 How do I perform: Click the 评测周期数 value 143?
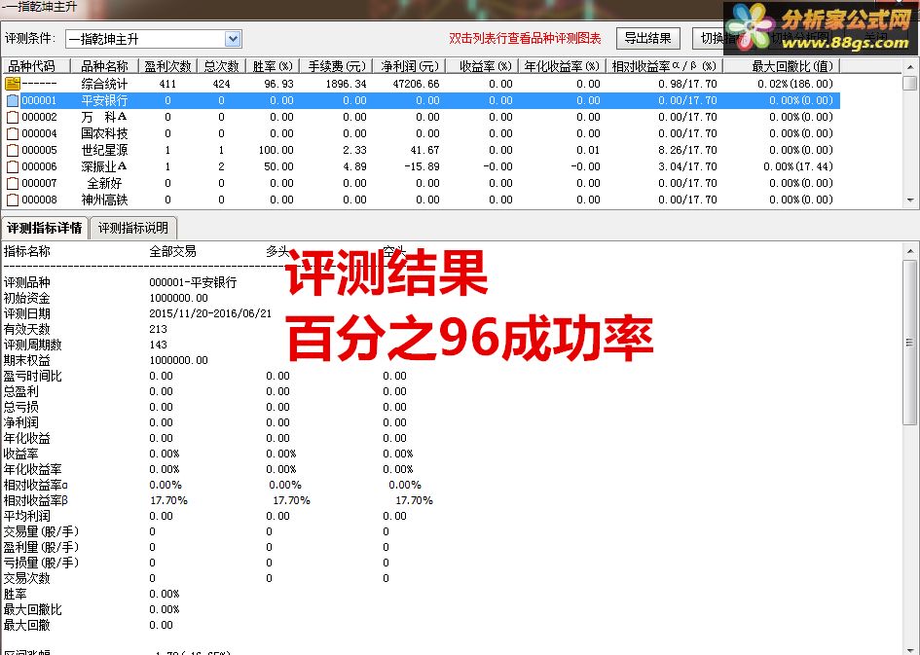(159, 345)
